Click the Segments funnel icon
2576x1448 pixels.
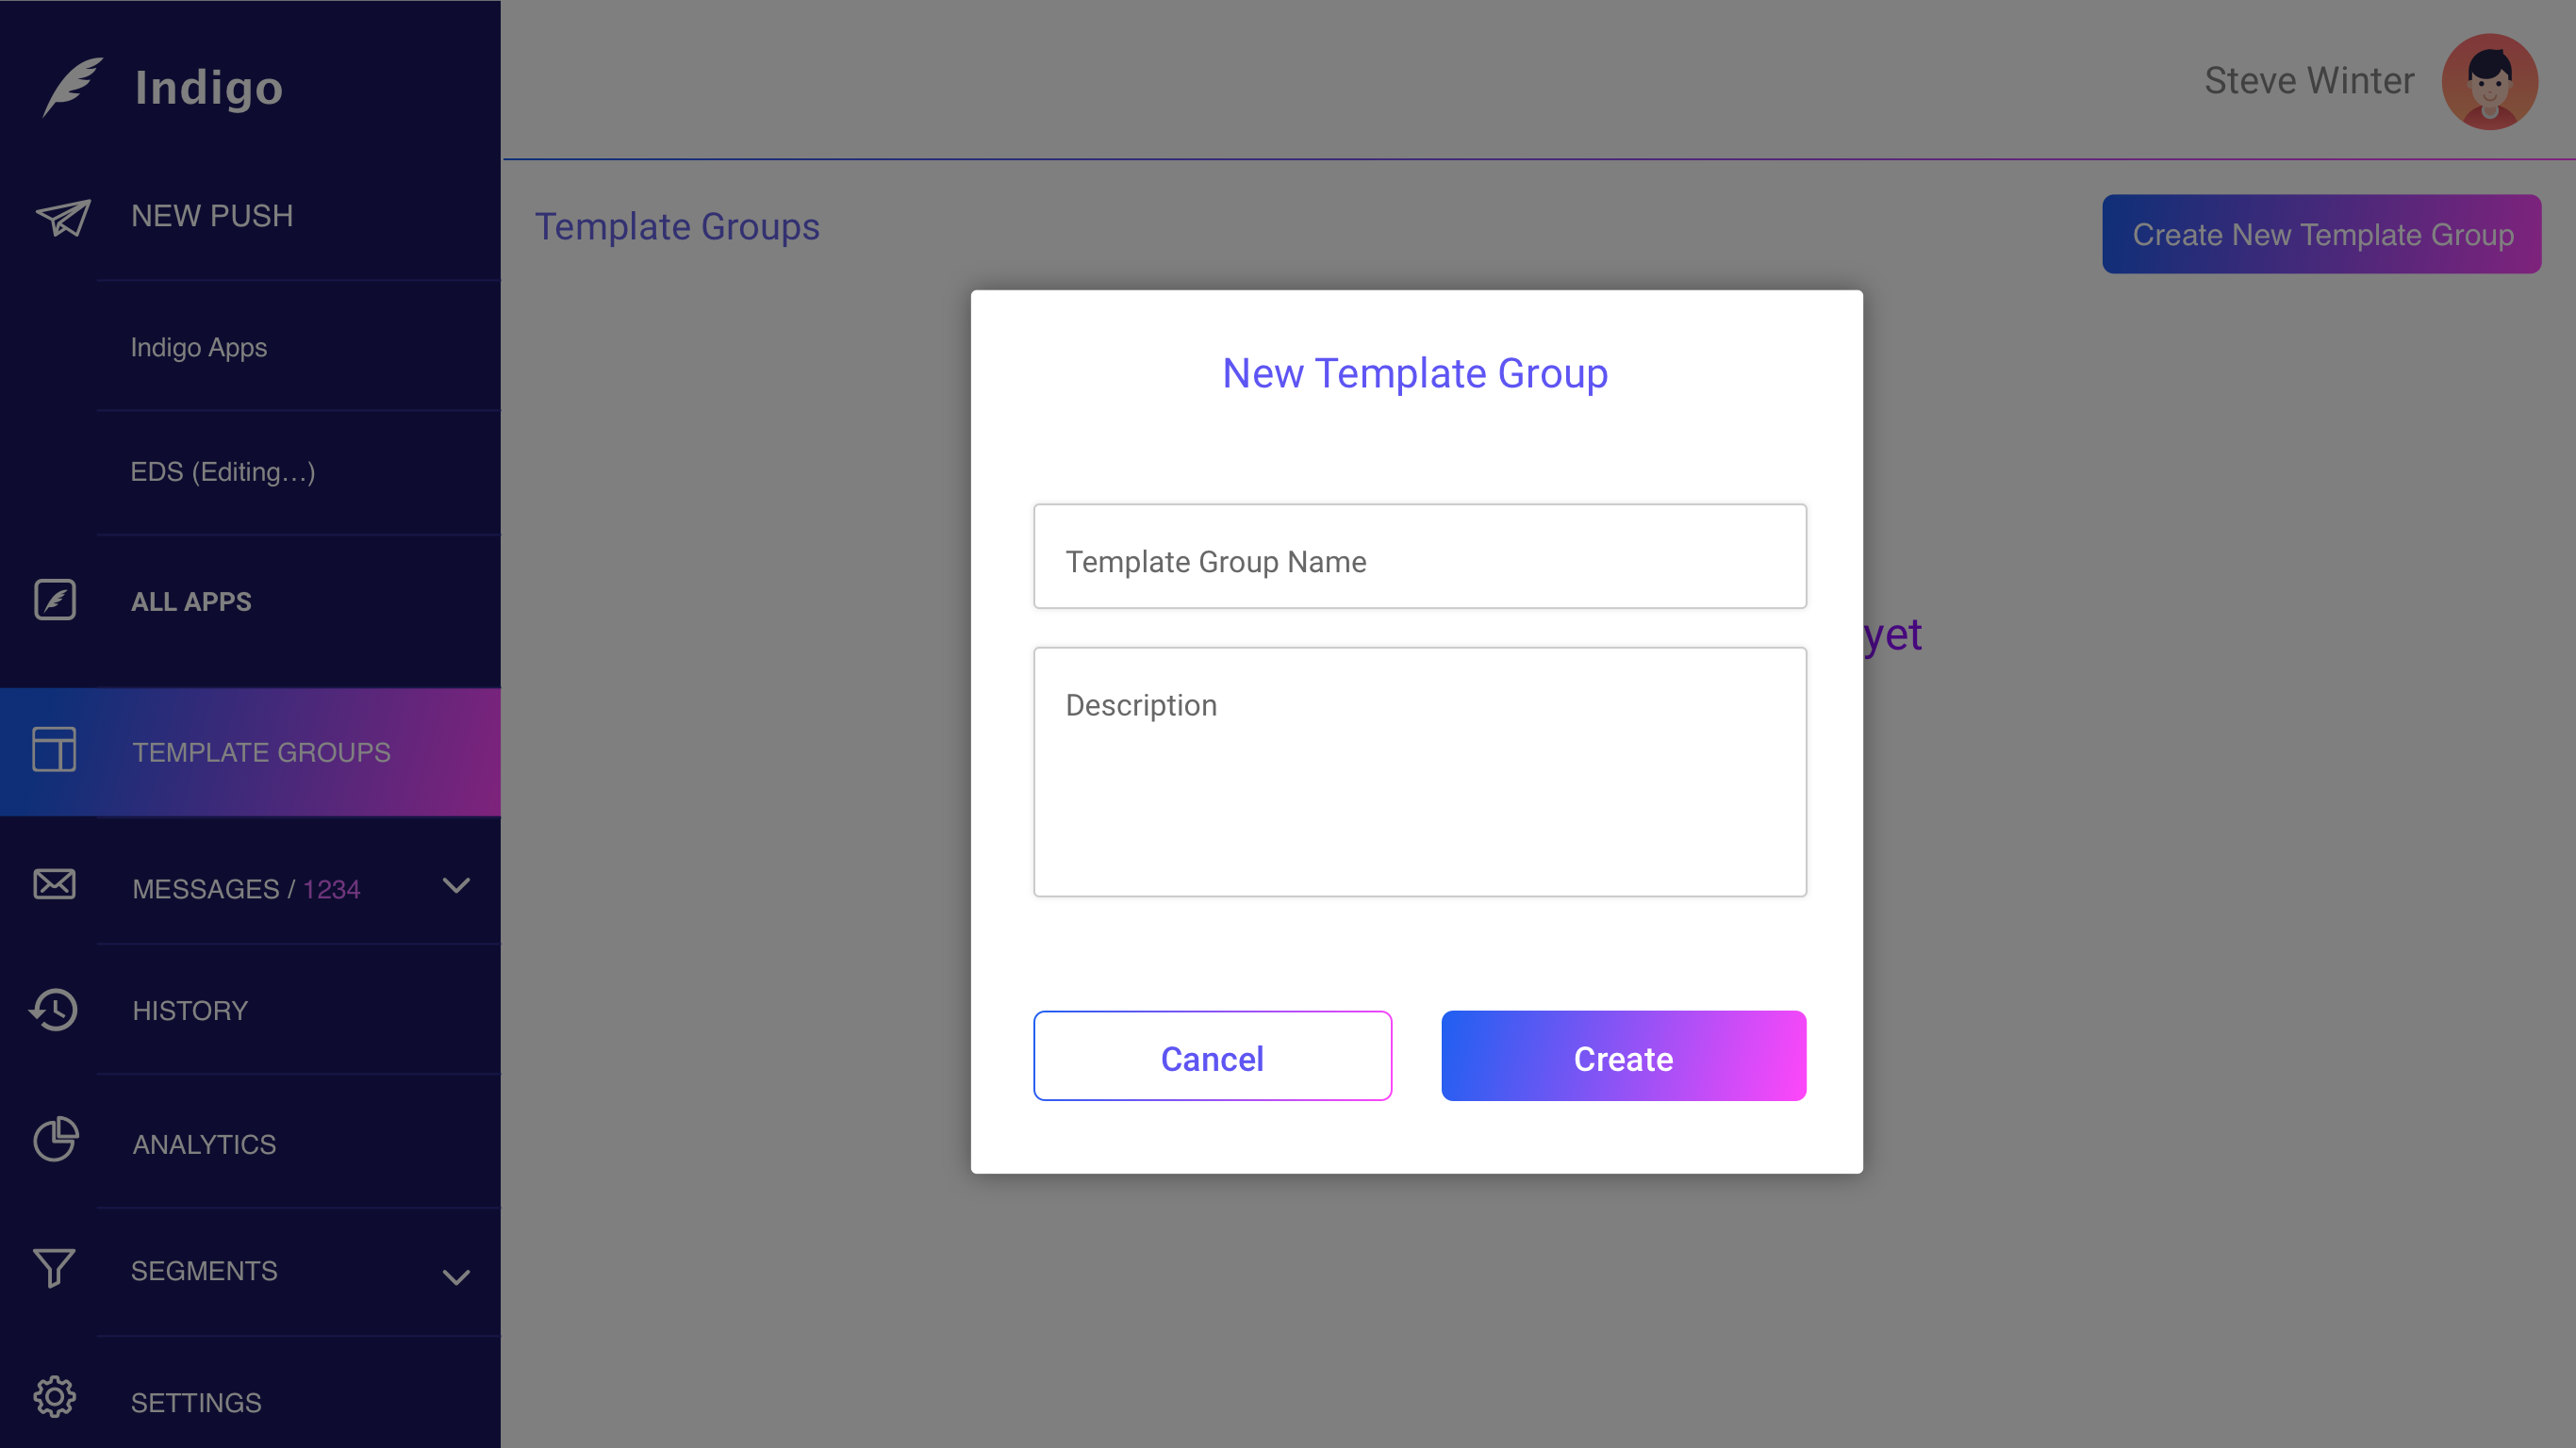[x=54, y=1268]
